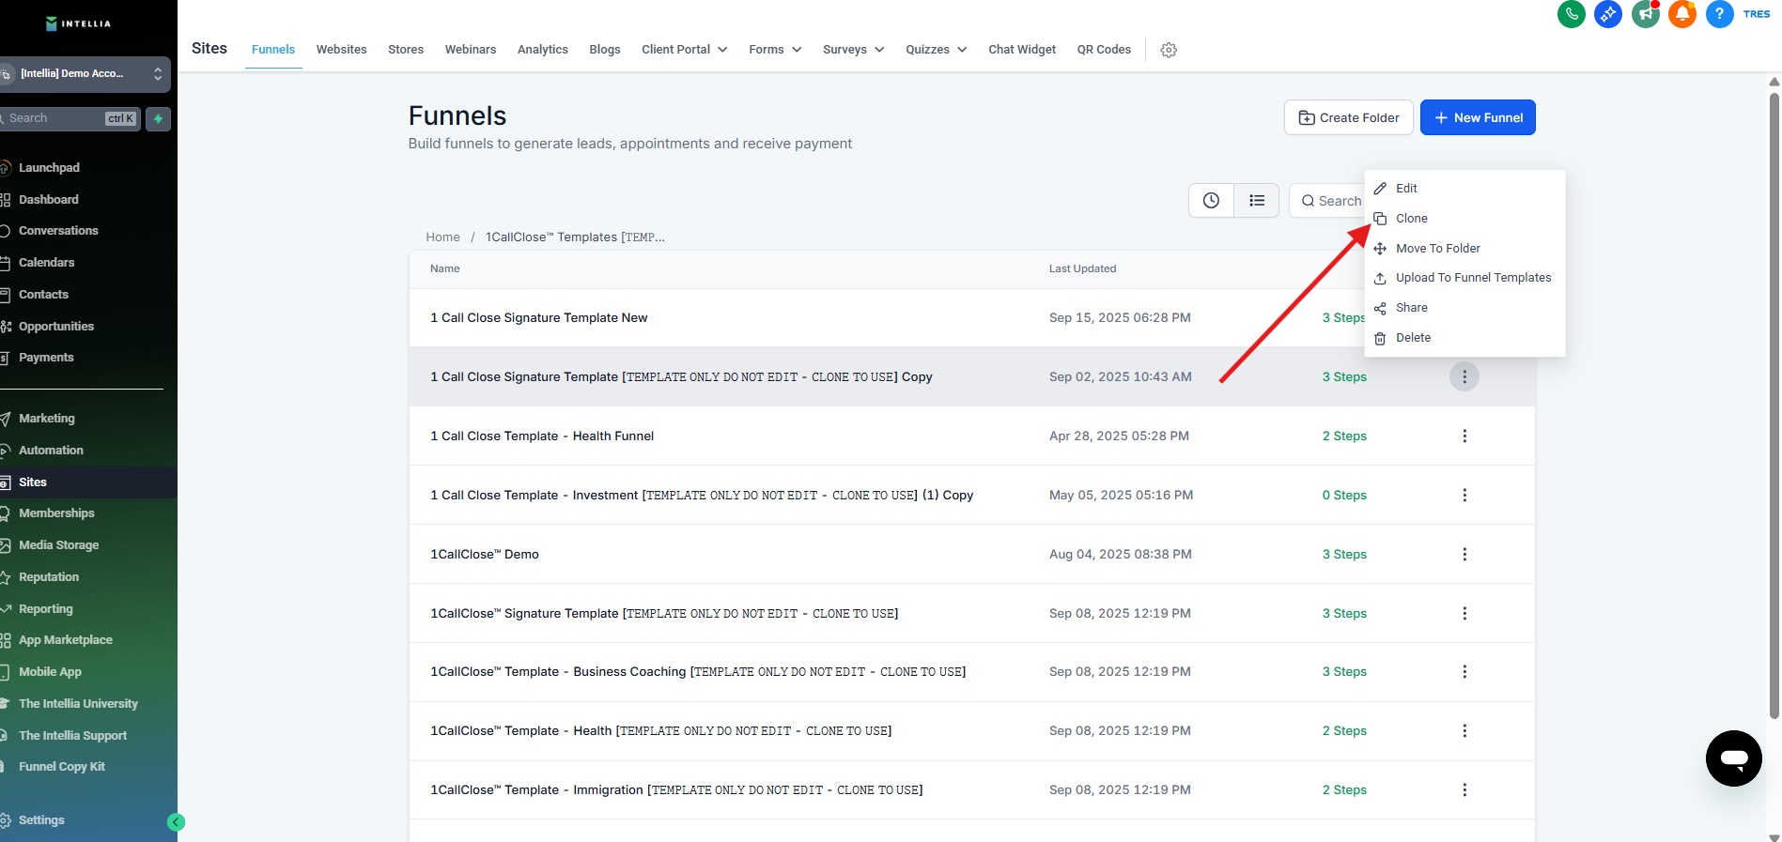This screenshot has width=1782, height=842.
Task: Open the Webinars tab
Action: 471,50
